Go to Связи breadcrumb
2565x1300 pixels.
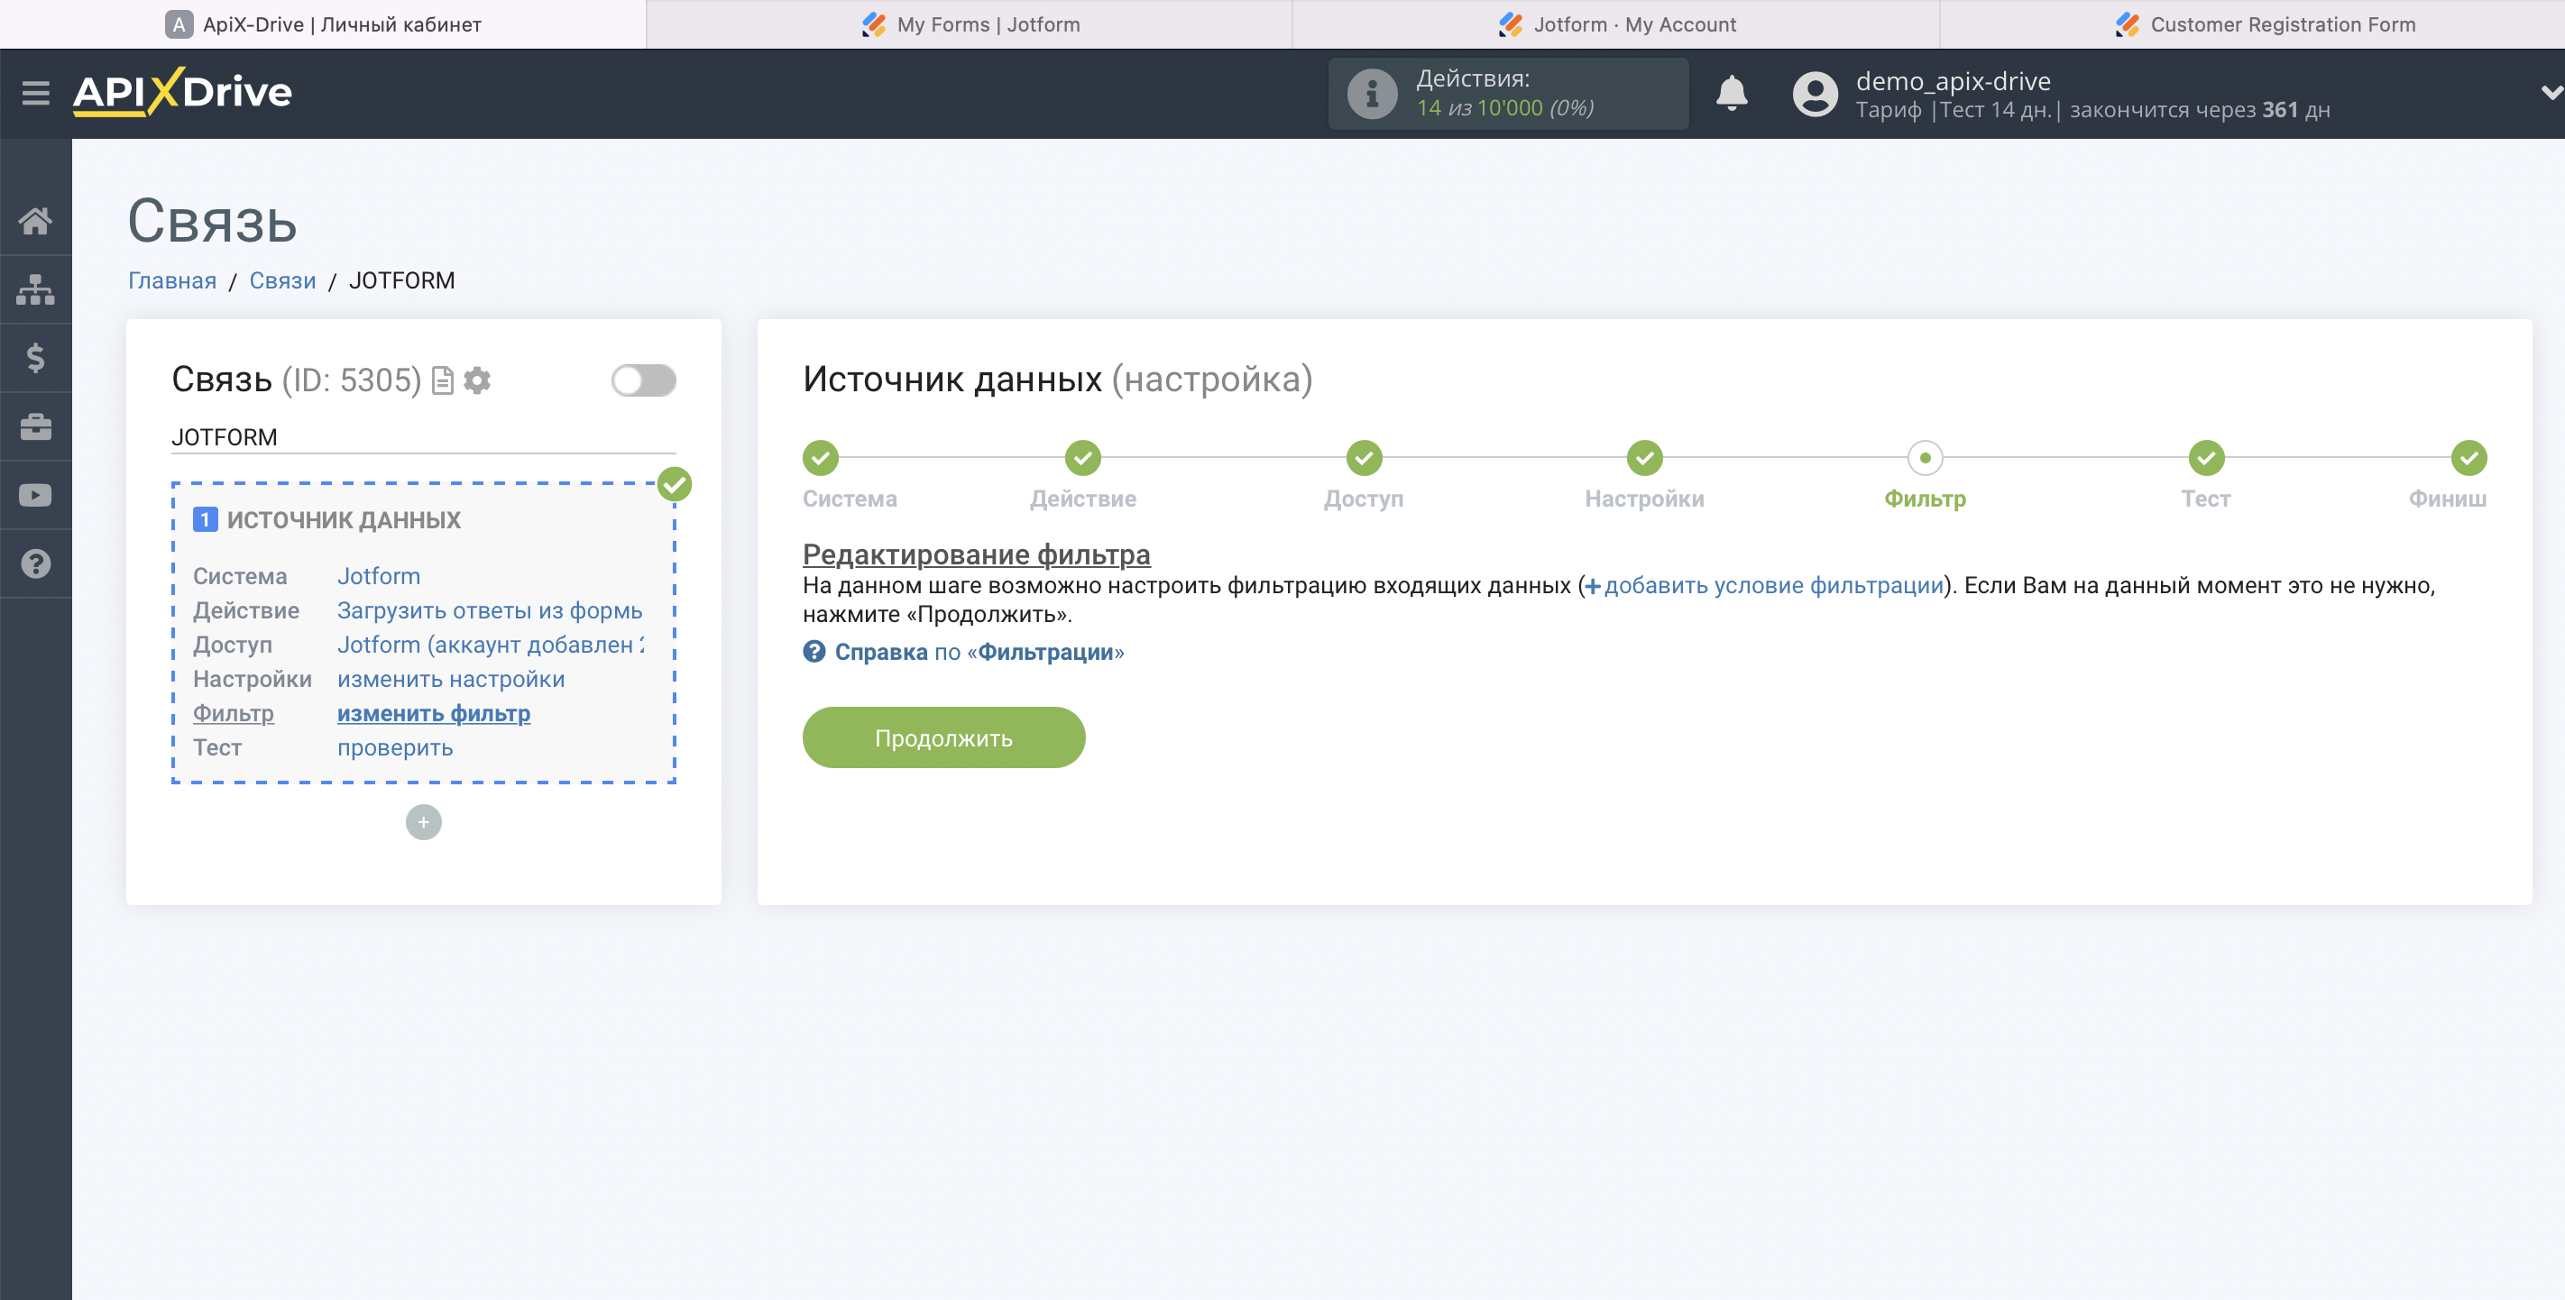point(283,280)
